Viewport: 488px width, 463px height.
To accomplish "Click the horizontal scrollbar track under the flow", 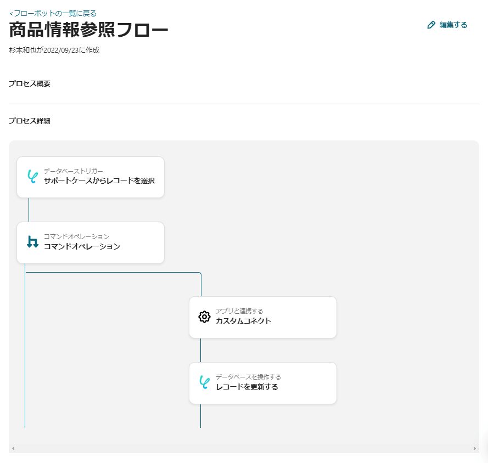I will click(x=244, y=448).
